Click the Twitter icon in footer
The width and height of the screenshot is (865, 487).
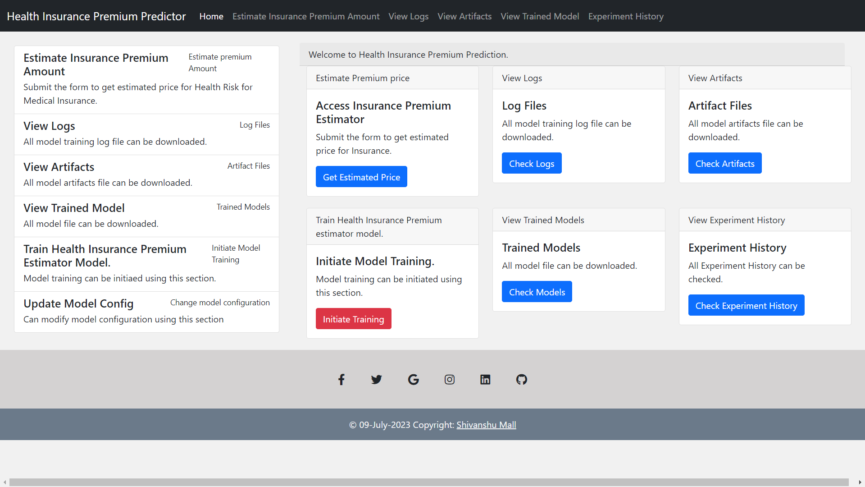coord(377,379)
